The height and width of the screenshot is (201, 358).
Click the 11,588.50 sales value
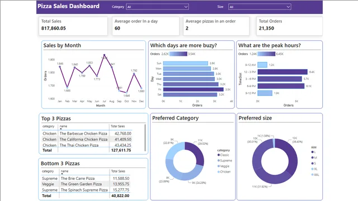click(121, 179)
